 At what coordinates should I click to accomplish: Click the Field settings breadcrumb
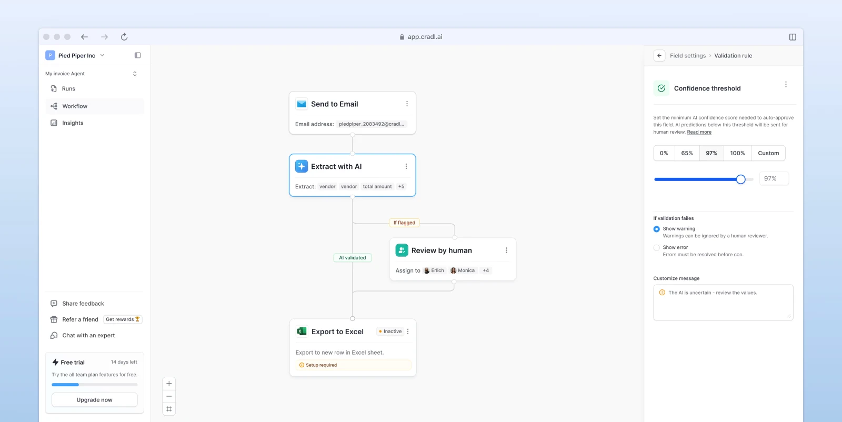coord(688,56)
